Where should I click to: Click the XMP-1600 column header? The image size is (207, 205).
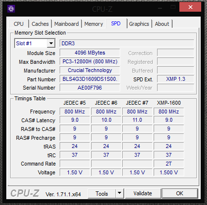[169, 103]
